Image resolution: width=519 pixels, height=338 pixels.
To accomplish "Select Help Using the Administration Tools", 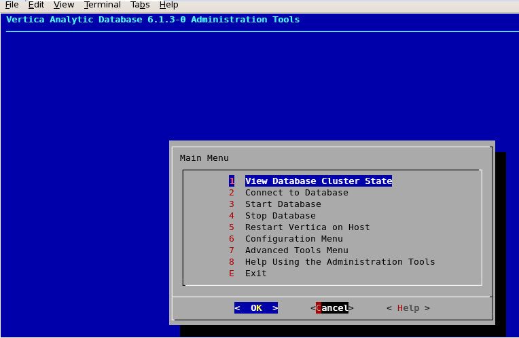I will [x=340, y=262].
